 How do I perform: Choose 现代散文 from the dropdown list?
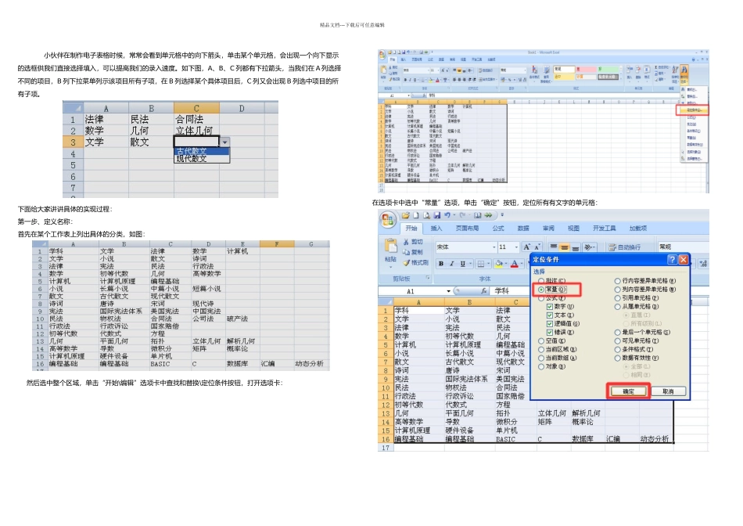202,159
